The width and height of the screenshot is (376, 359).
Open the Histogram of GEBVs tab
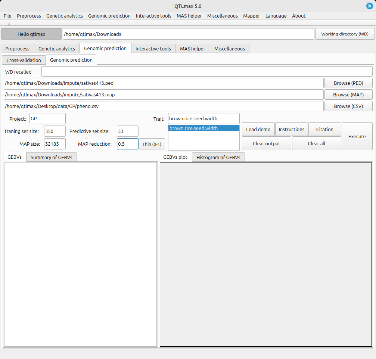(218, 157)
